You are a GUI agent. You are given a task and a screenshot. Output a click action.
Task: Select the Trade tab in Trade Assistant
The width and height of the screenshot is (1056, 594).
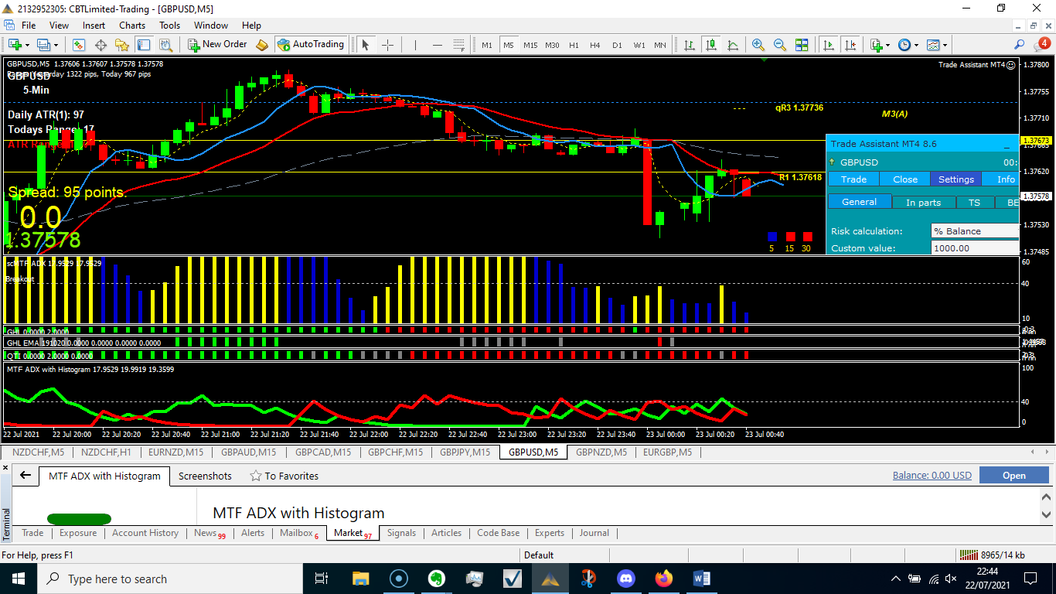[853, 179]
